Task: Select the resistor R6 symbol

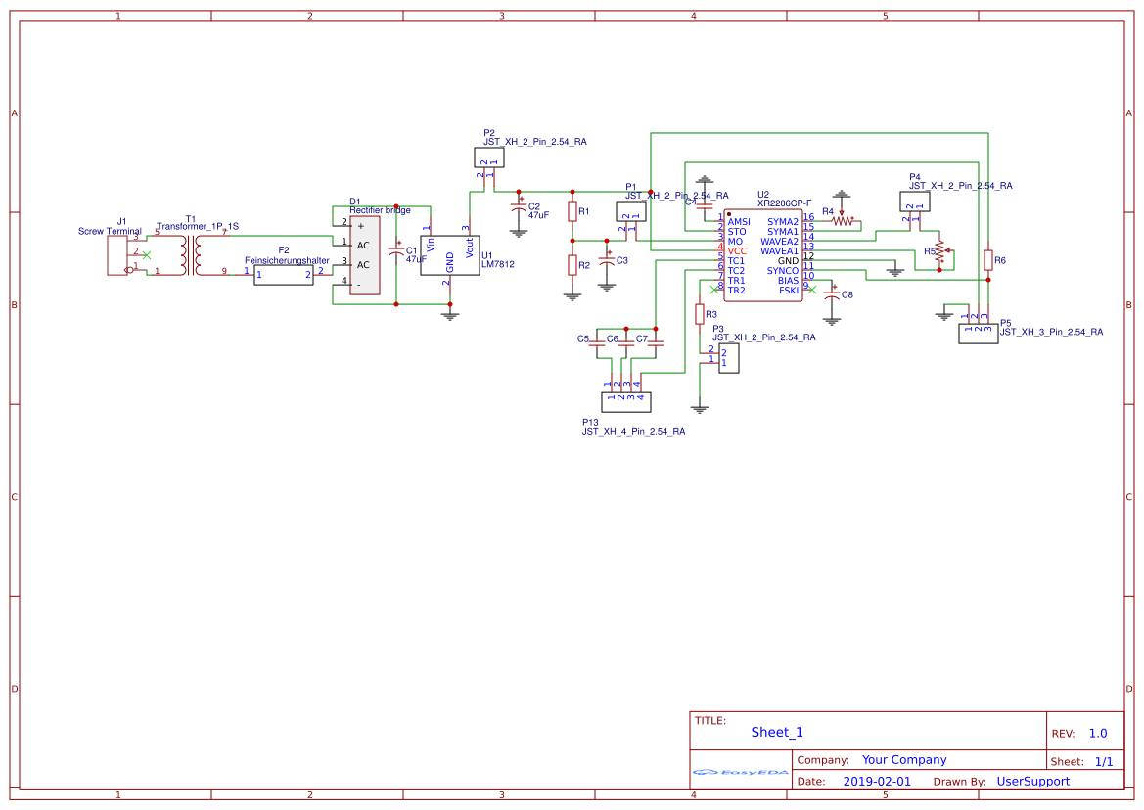Action: tap(988, 261)
